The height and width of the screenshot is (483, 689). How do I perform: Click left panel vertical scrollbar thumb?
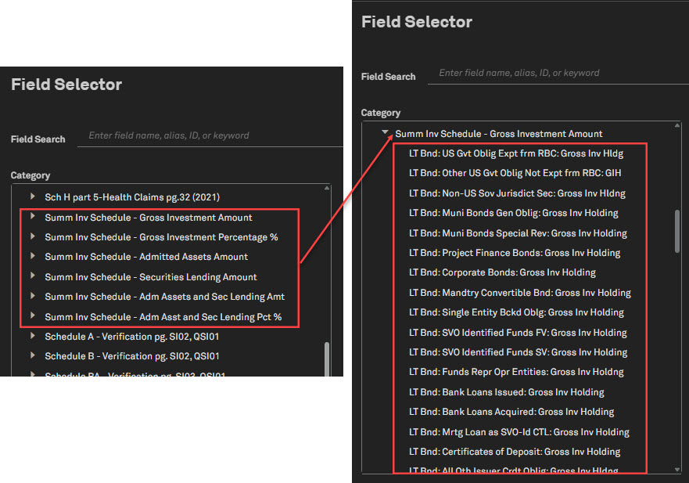(x=327, y=356)
